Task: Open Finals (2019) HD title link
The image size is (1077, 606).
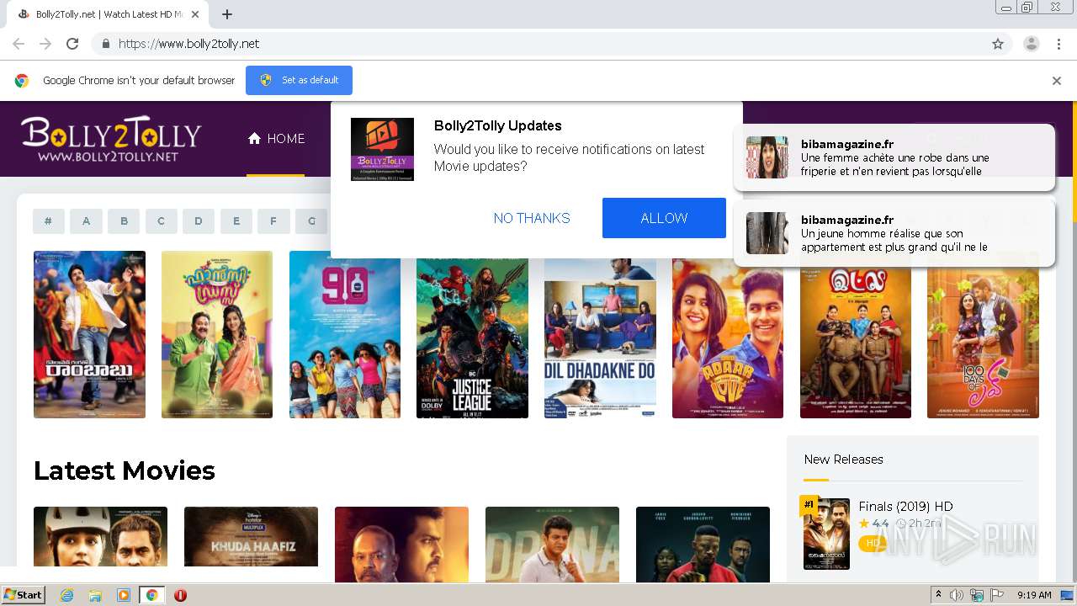Action: pos(905,507)
